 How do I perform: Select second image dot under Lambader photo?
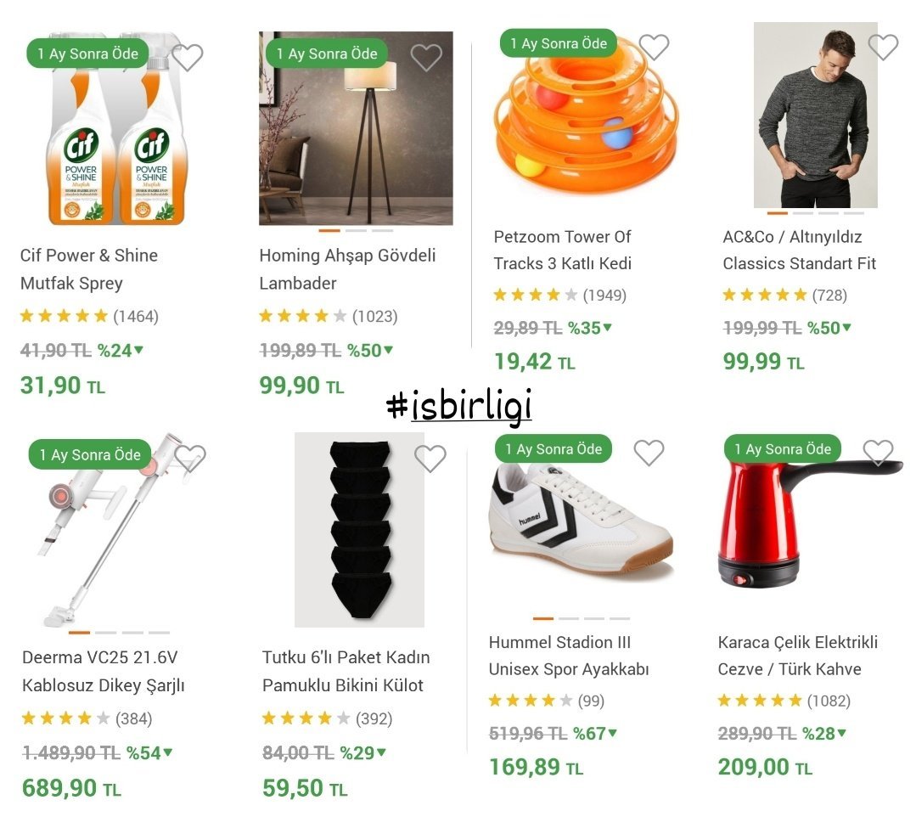pyautogui.click(x=356, y=231)
